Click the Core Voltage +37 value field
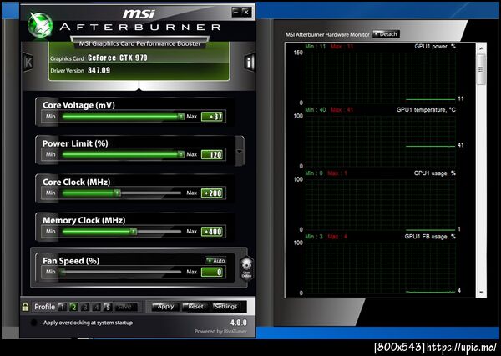The height and width of the screenshot is (356, 501). (212, 117)
